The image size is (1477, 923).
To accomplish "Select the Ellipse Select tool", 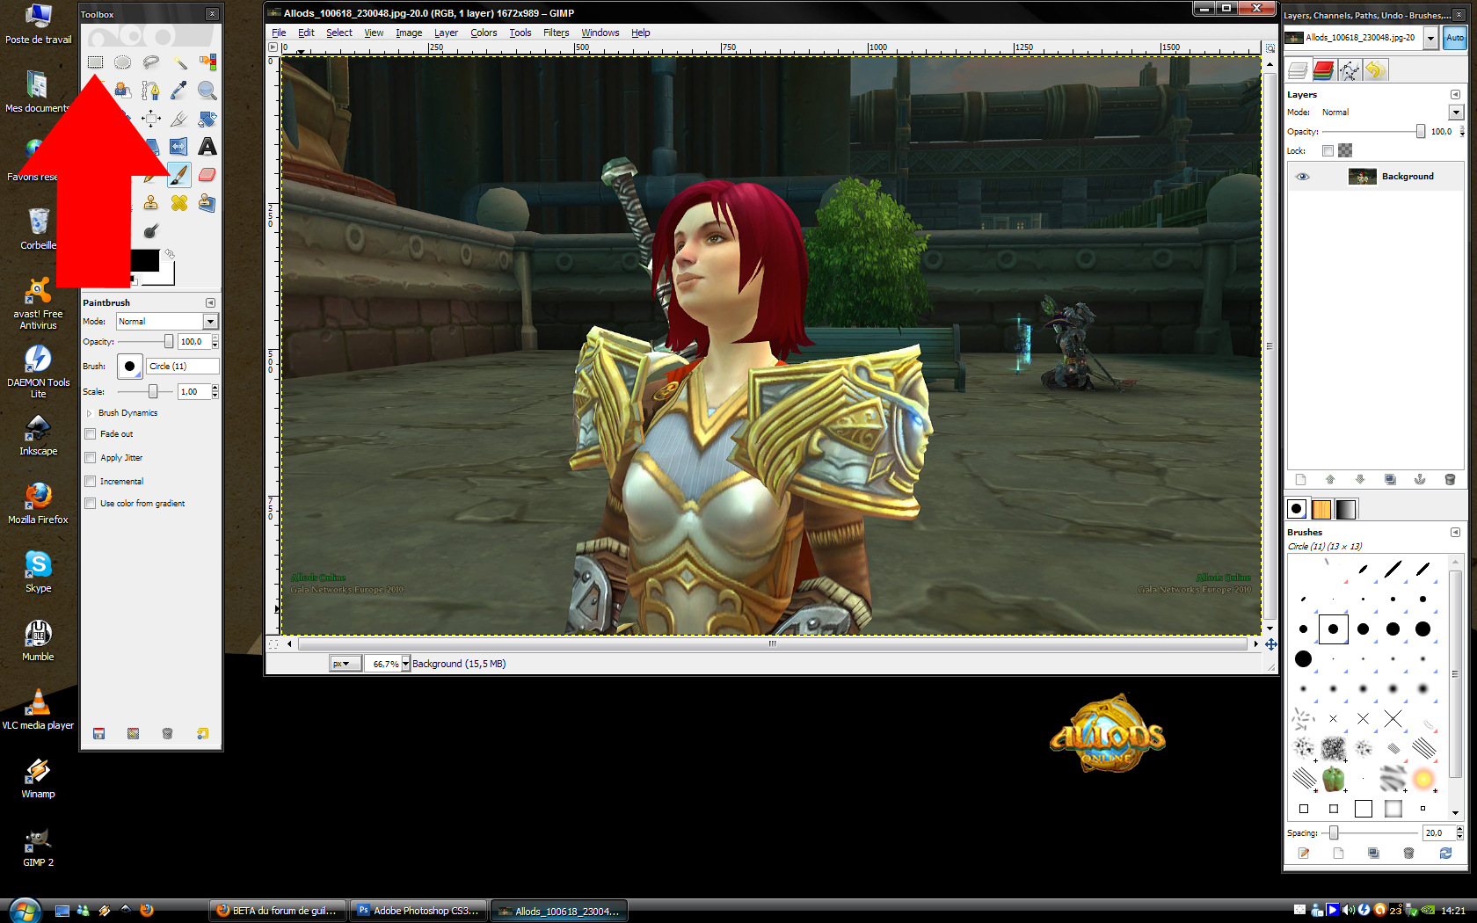I will [123, 62].
